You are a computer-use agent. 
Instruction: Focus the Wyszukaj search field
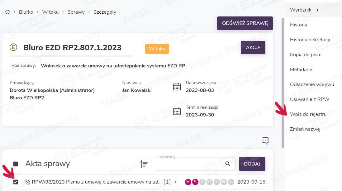click(190, 164)
